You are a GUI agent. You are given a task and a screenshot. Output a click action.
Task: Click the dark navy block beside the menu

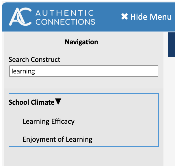tap(172, 45)
